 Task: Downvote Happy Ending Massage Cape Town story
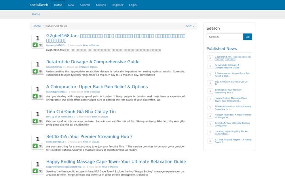click(x=40, y=171)
